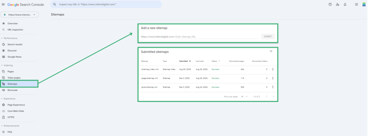Open the Help question mark icon
Screen dimensions: 368x136
click(330, 4)
